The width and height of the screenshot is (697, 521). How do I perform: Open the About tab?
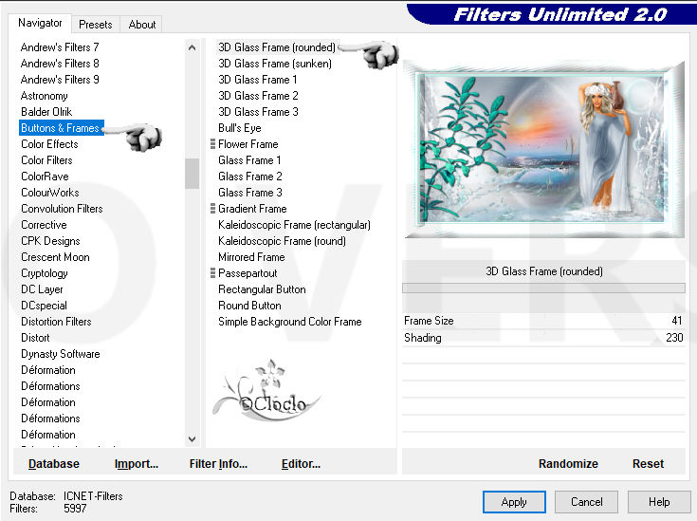(142, 25)
